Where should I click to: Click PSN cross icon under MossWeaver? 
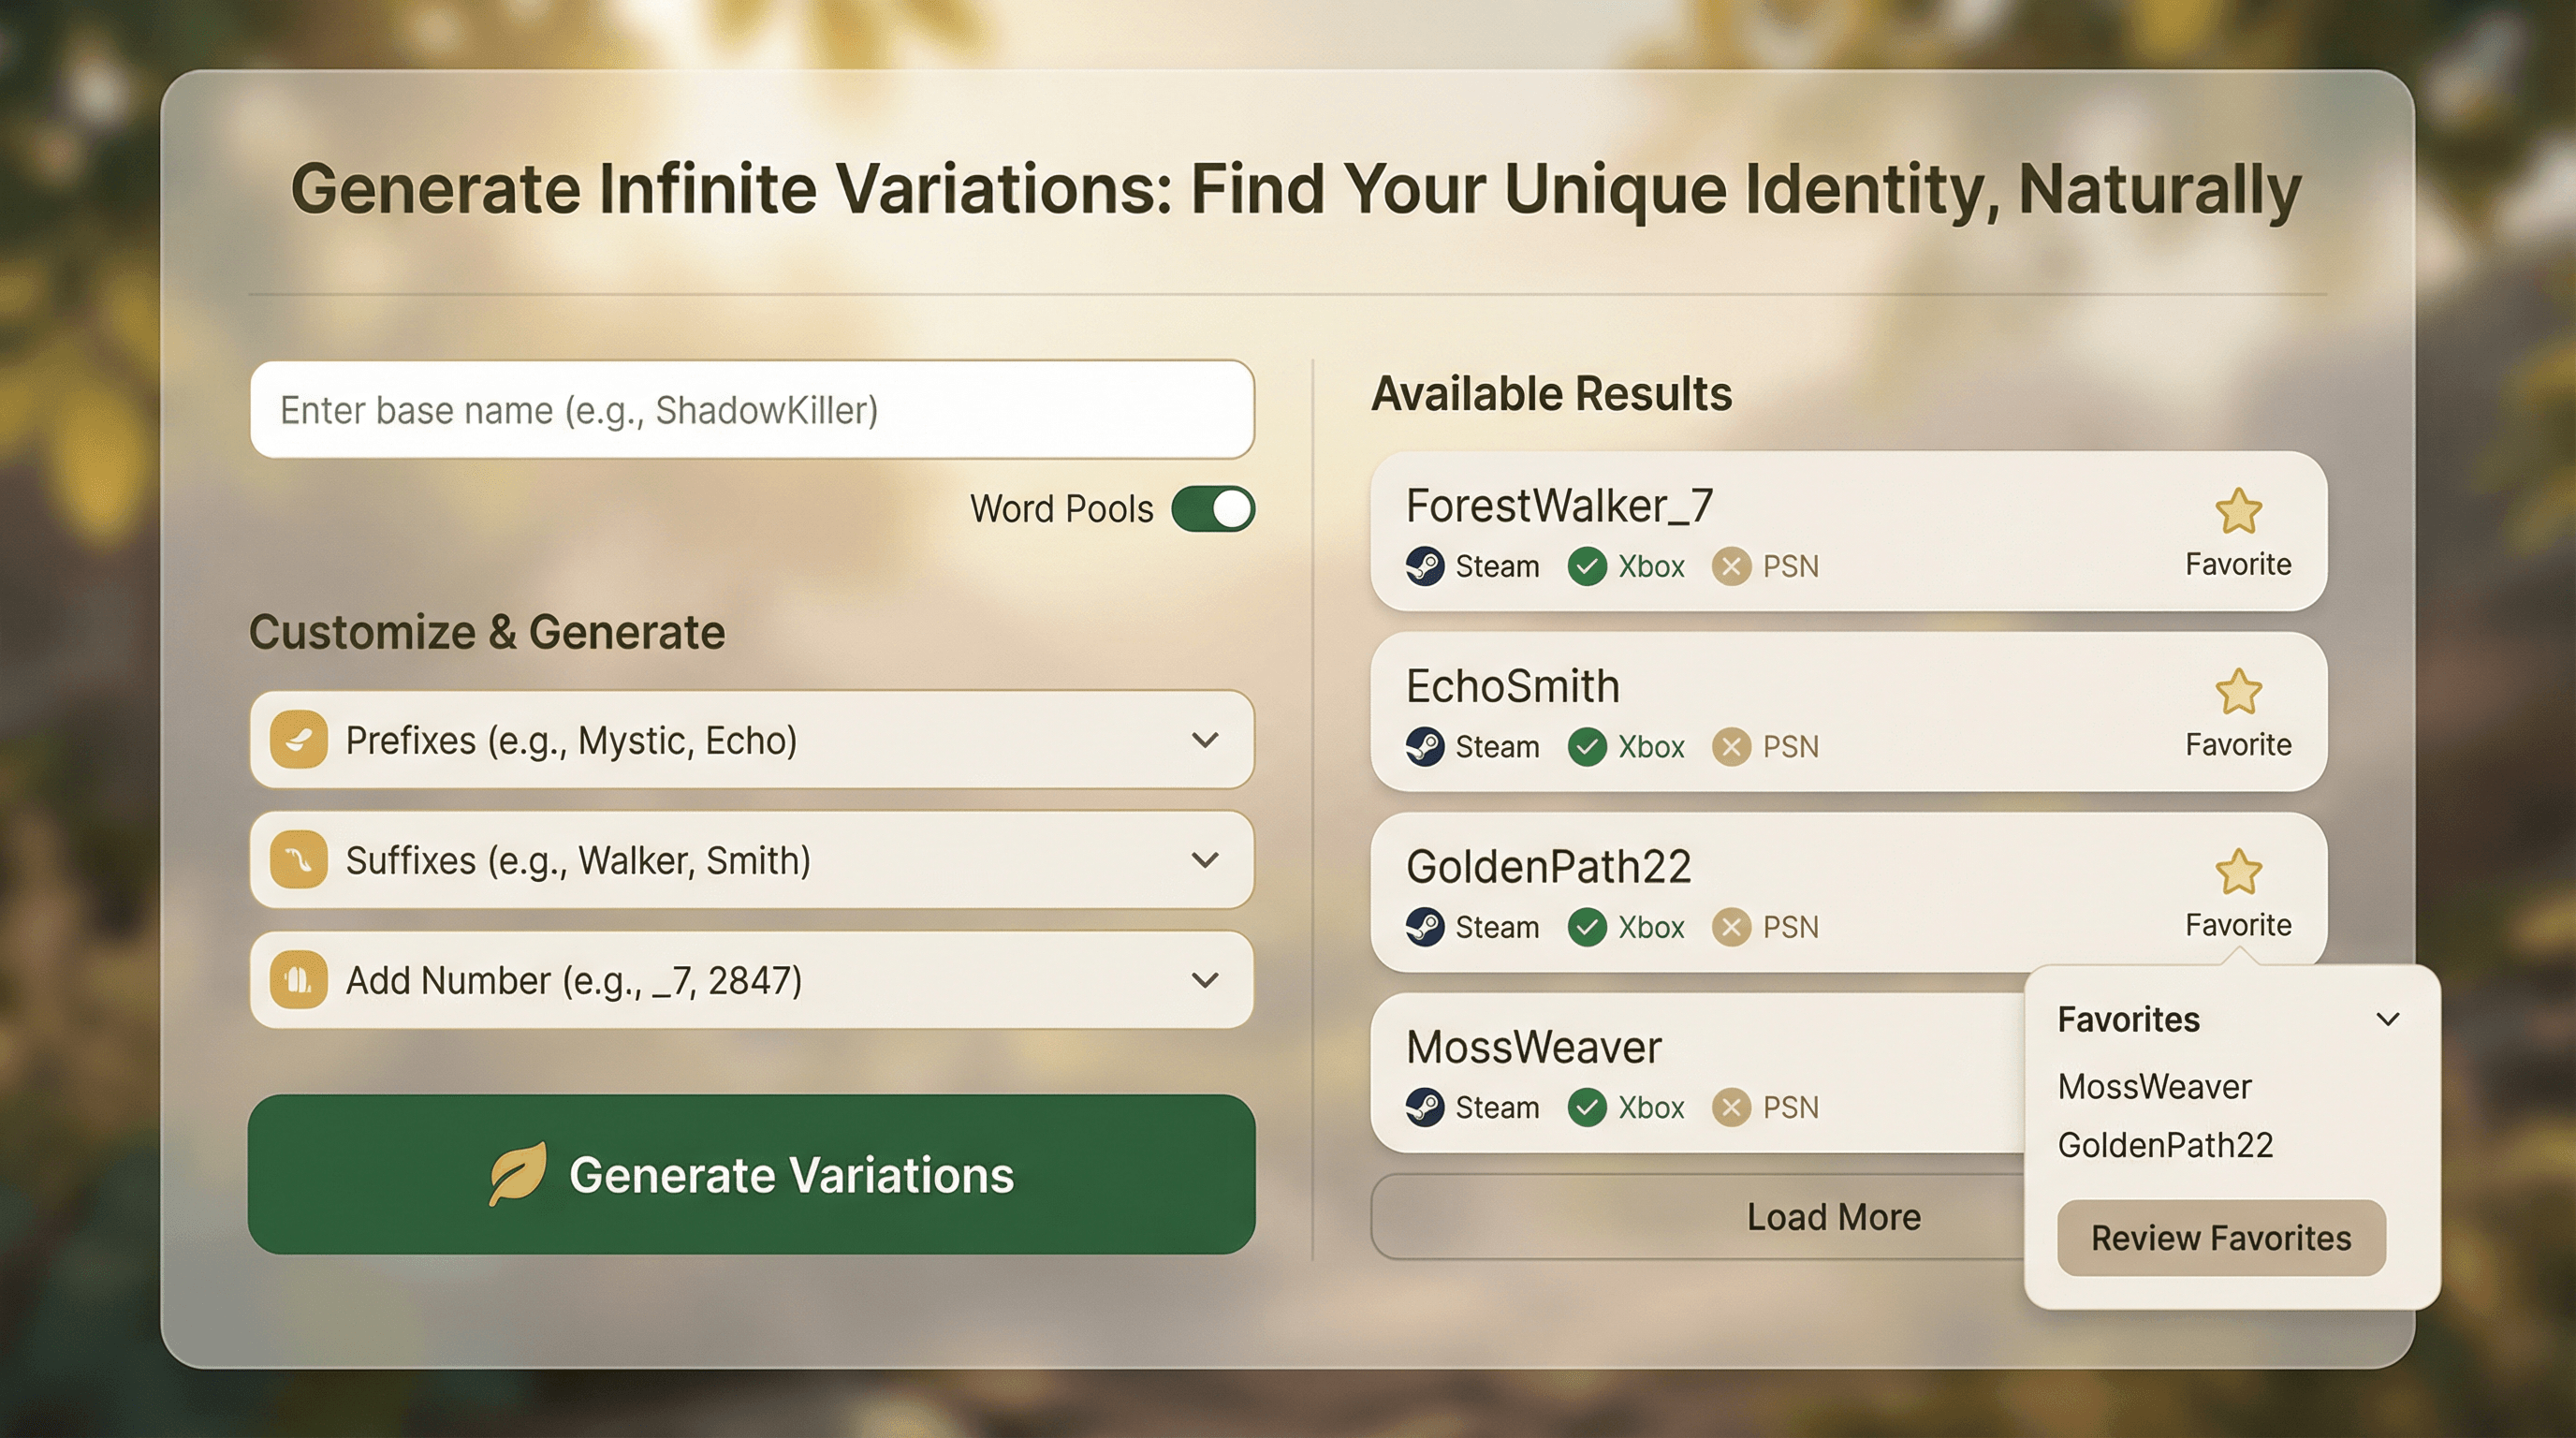click(x=1731, y=1107)
